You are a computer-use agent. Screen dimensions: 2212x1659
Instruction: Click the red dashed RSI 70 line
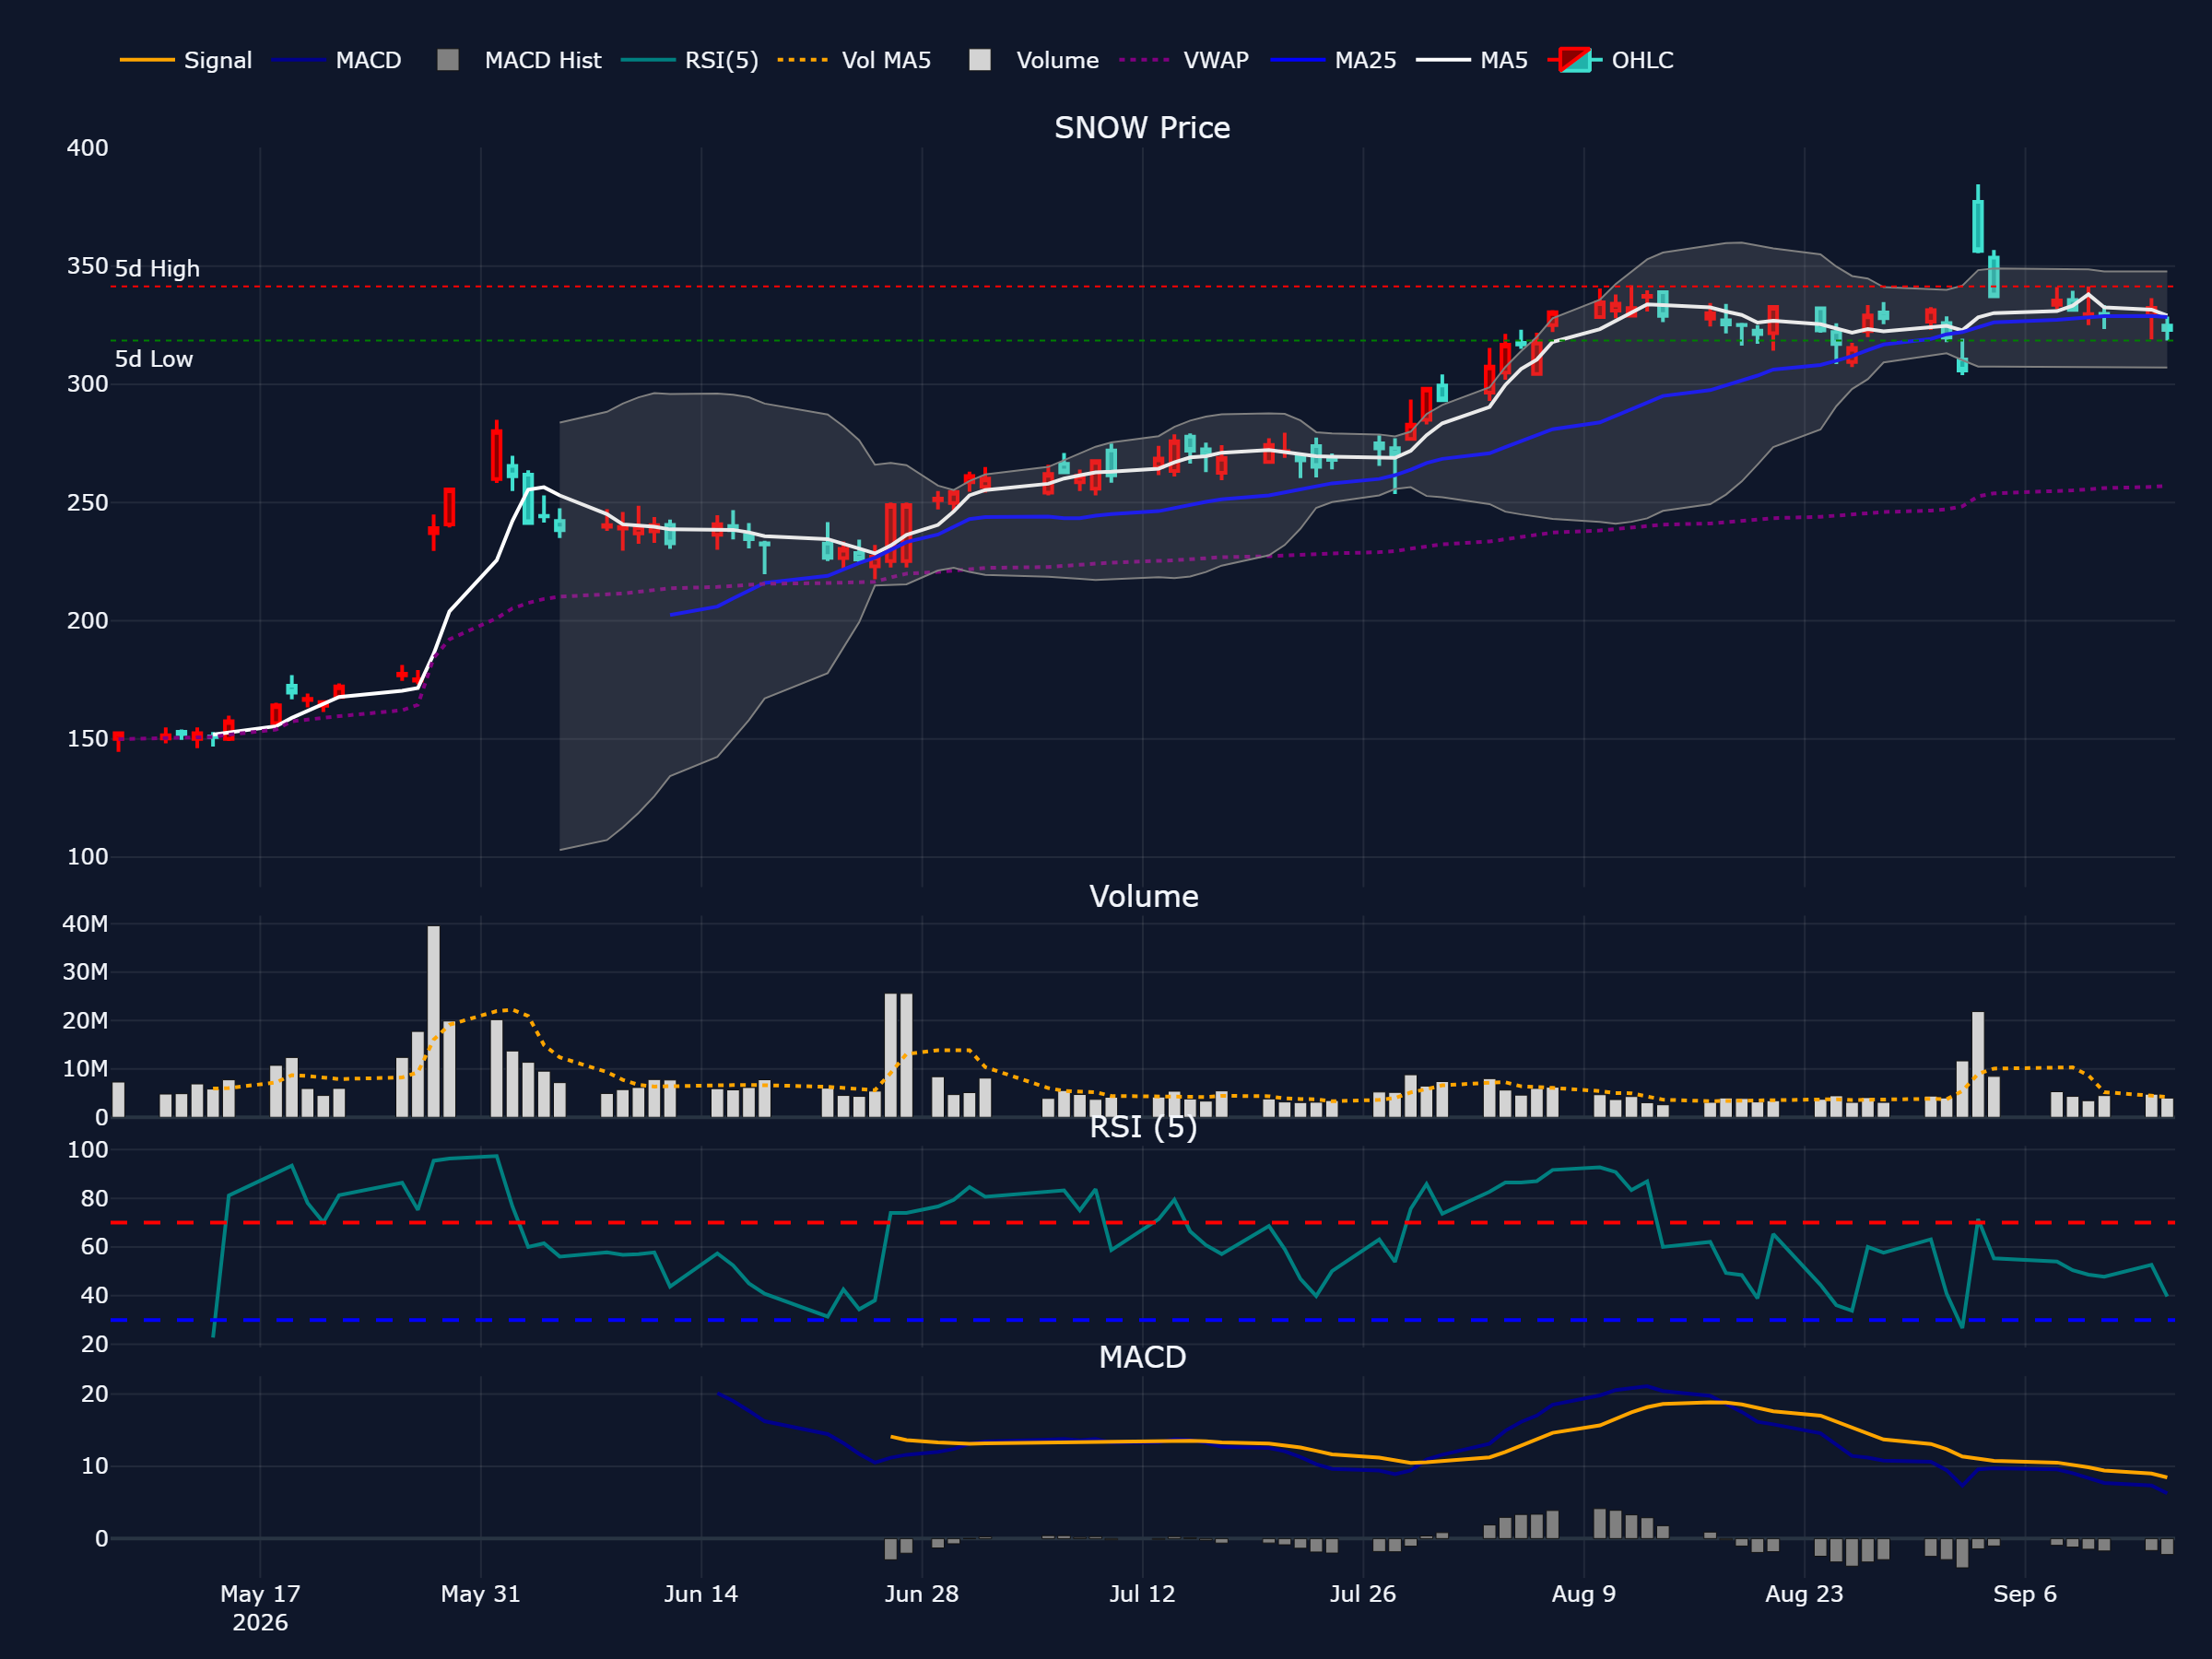(x=1142, y=1223)
